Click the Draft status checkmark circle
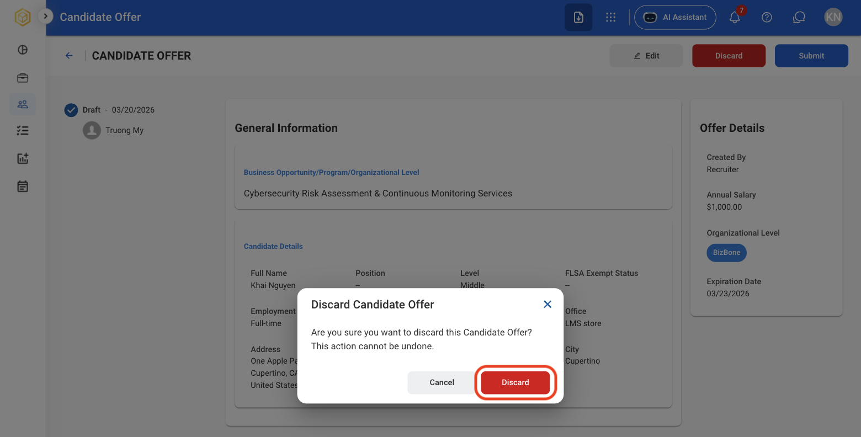861x437 pixels. (71, 110)
